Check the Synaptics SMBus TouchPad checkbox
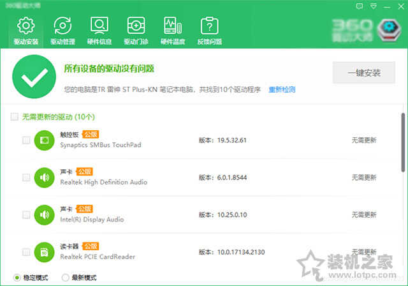Viewport: 408px width, 286px height. click(x=26, y=140)
